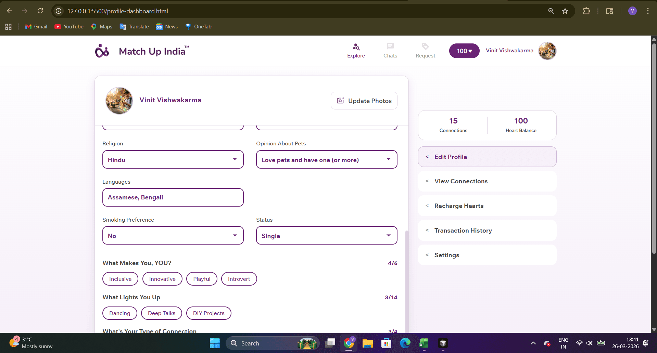Viewport: 657px width, 353px height.
Task: Click the 100 hearts balance pill
Action: click(464, 51)
